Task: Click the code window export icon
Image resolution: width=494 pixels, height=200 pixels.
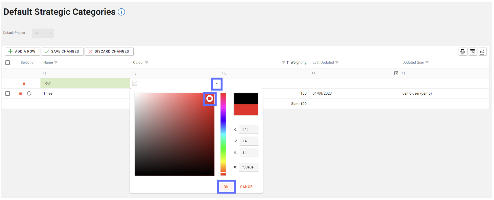Action: [472, 52]
